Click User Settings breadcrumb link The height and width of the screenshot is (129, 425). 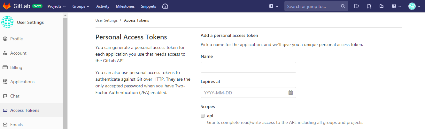(x=106, y=20)
